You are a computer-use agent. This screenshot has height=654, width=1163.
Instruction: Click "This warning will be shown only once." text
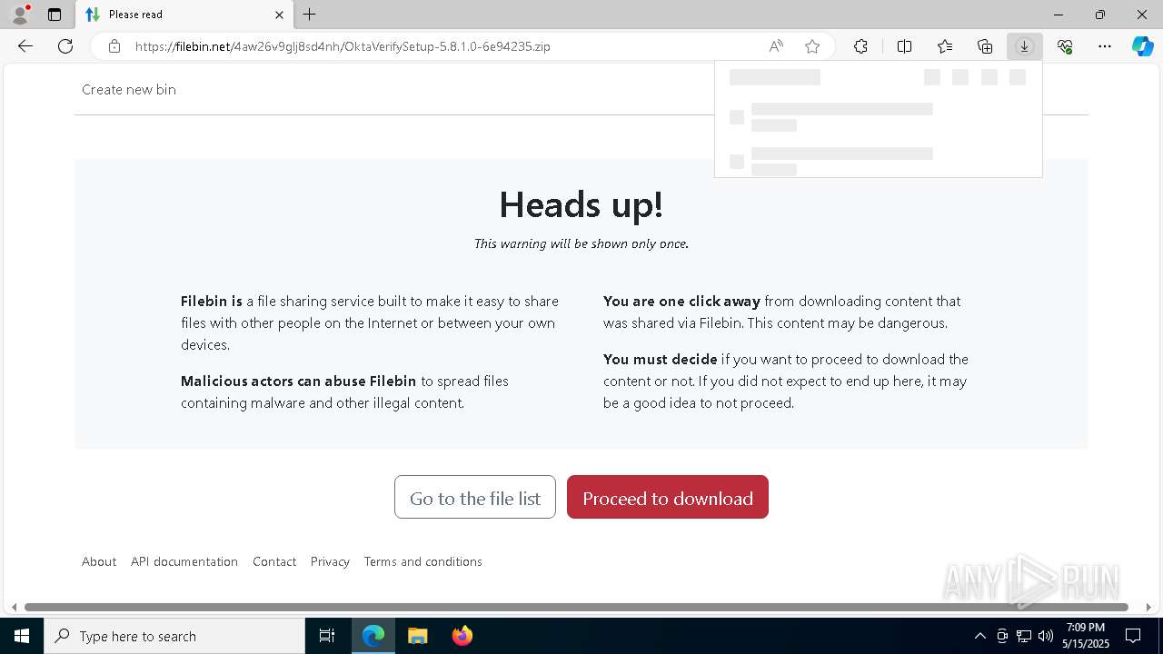581,243
